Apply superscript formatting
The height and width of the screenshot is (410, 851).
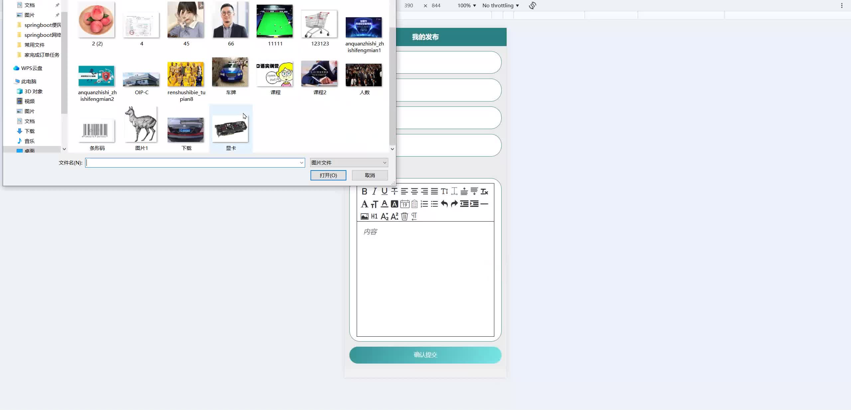tap(395, 216)
